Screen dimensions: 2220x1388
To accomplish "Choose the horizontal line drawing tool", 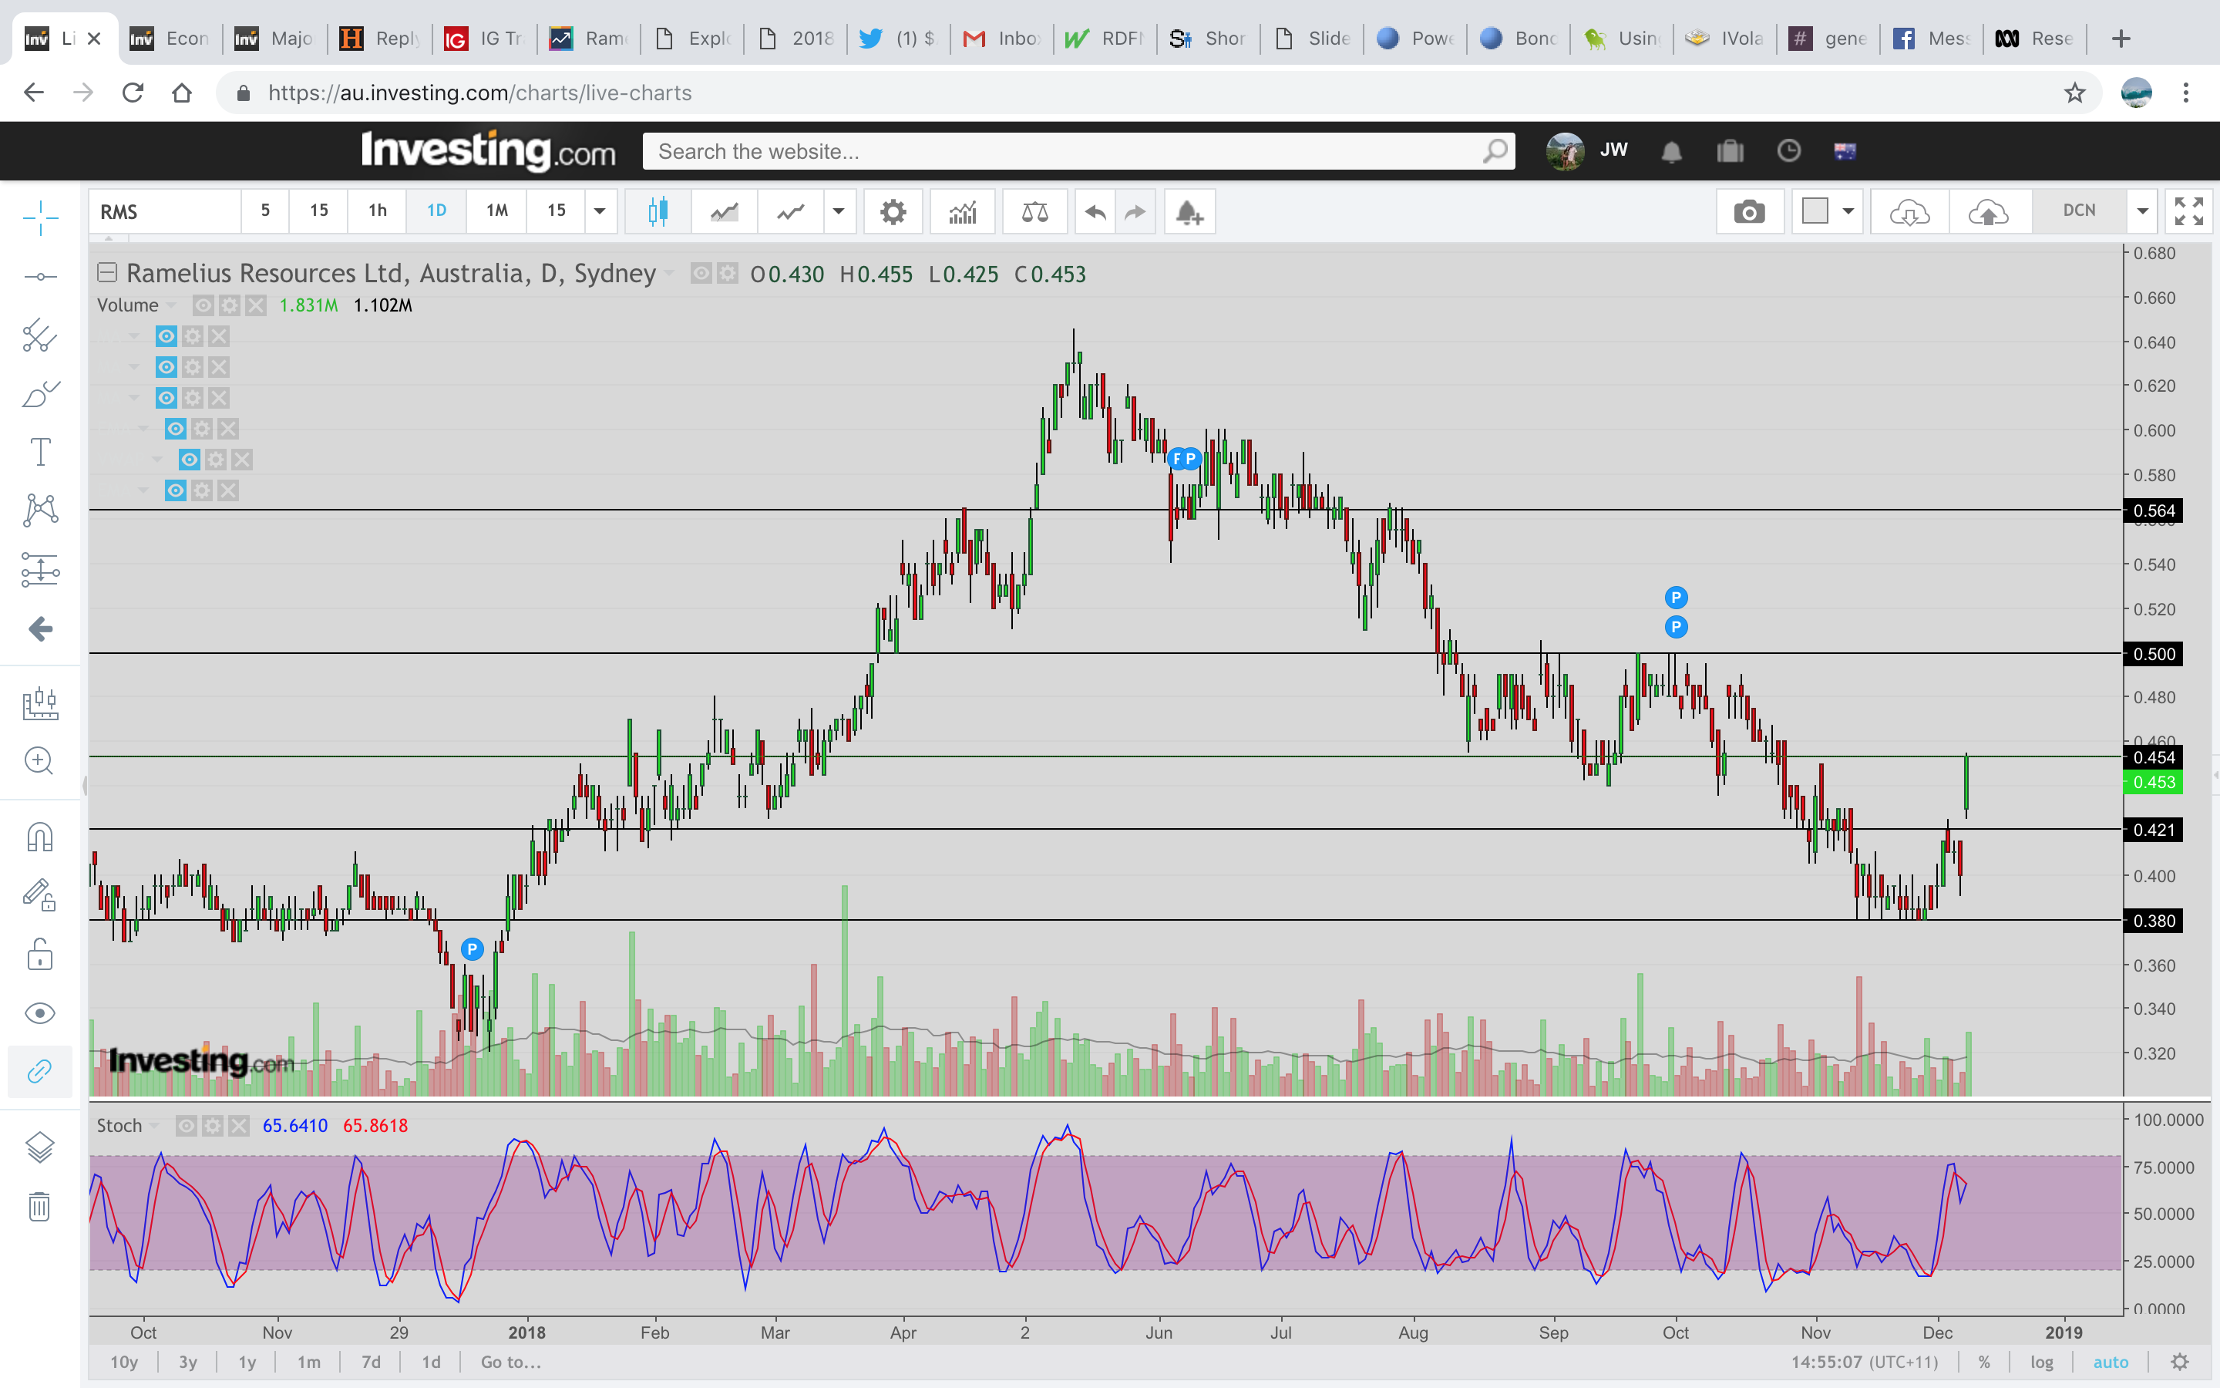I will coord(40,276).
